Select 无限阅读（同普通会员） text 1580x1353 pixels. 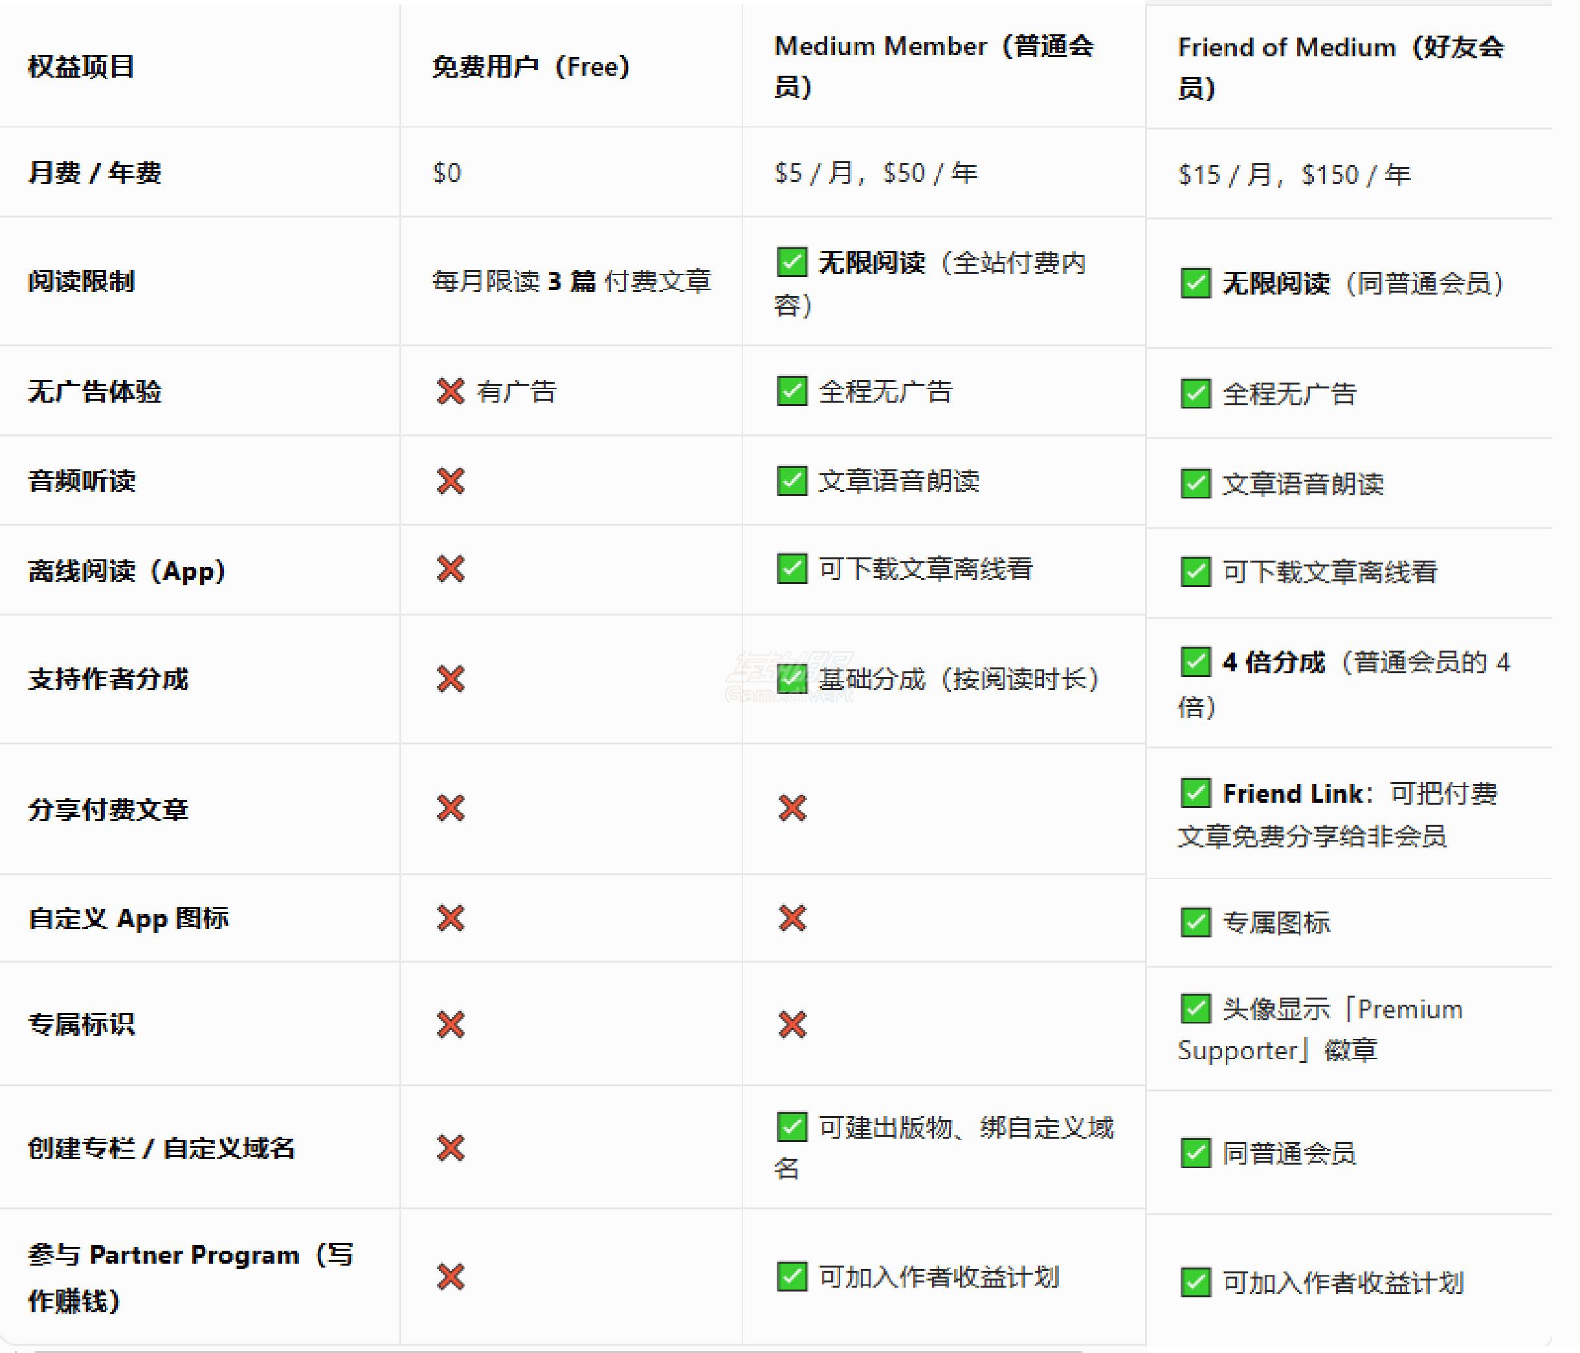[1364, 284]
